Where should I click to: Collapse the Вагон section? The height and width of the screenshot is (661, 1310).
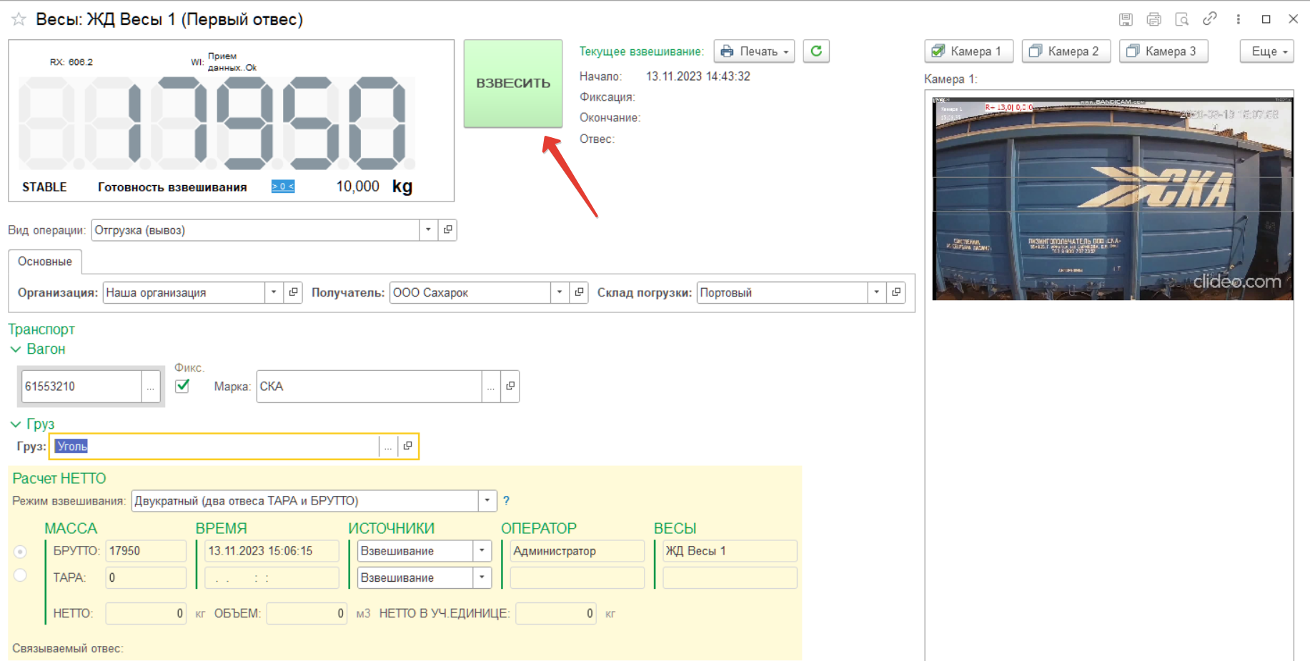pyautogui.click(x=16, y=349)
